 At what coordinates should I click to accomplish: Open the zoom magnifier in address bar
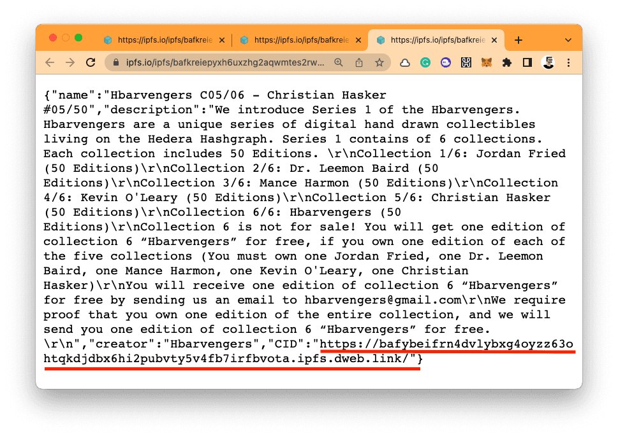339,62
